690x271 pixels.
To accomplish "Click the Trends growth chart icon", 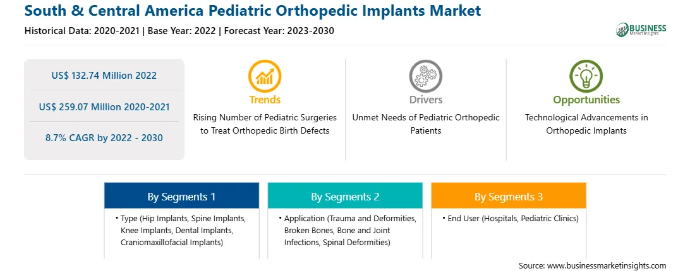I will pyautogui.click(x=265, y=76).
